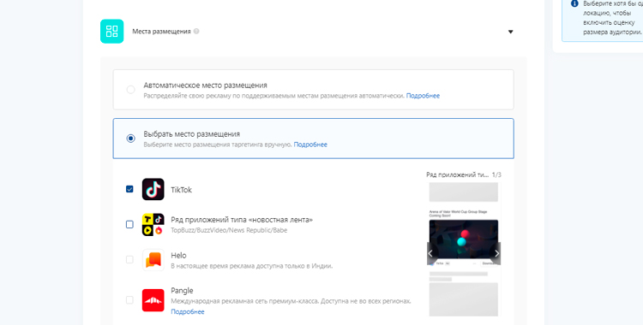Toggle the Helo placement checkbox

[129, 259]
